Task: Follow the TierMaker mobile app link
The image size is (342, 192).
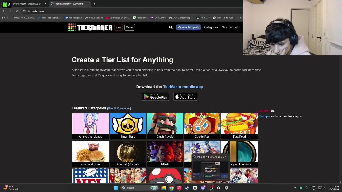Action: pos(183,87)
